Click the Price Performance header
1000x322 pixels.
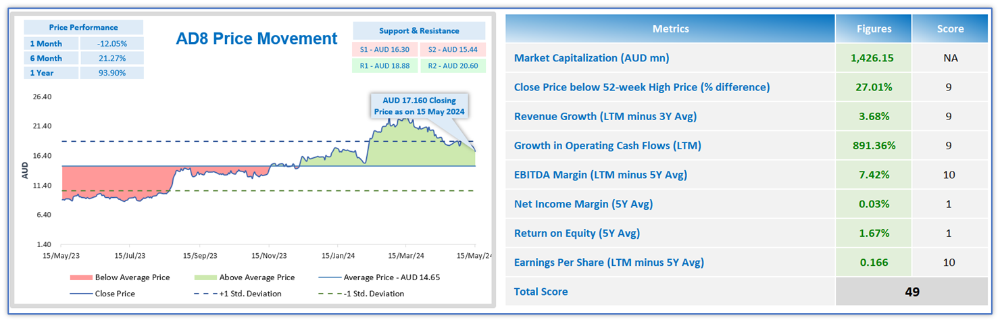coord(84,28)
